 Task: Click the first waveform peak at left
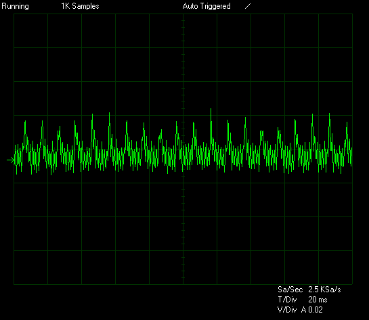25,122
